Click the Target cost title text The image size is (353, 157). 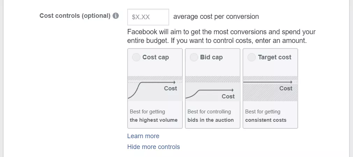click(x=274, y=58)
